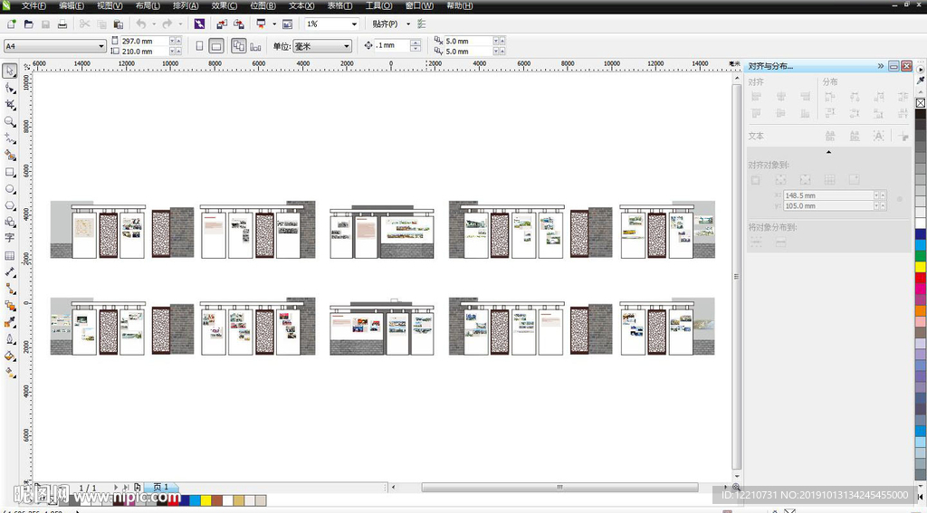
Task: Open a file with the folder icon
Action: [29, 24]
